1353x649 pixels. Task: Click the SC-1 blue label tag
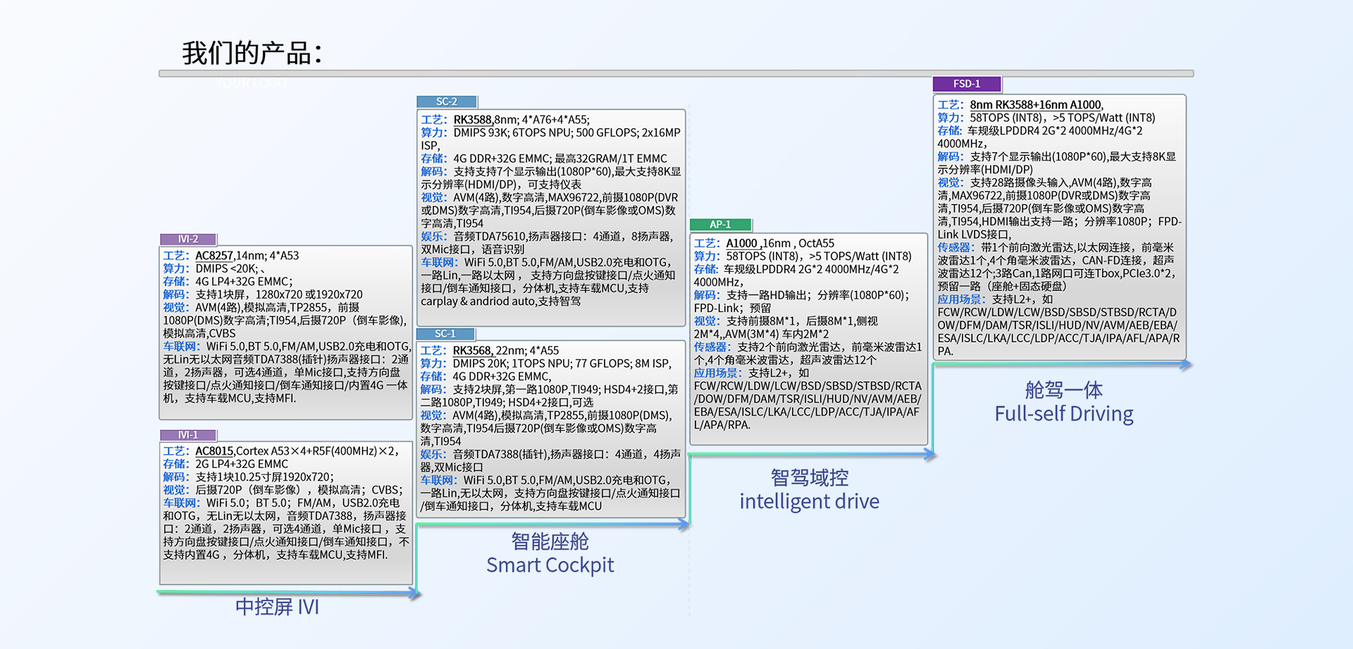[445, 334]
